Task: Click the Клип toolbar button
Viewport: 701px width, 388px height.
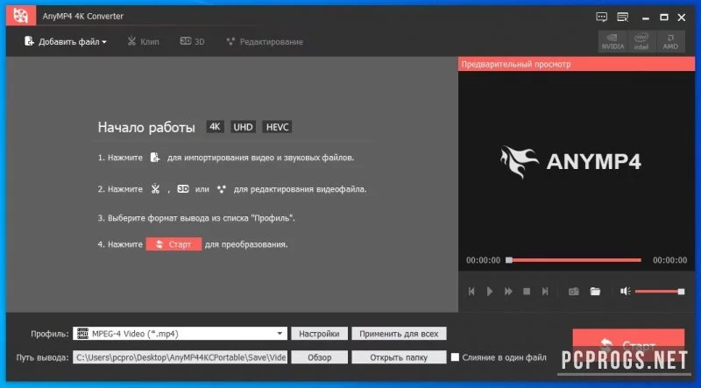Action: (x=143, y=41)
